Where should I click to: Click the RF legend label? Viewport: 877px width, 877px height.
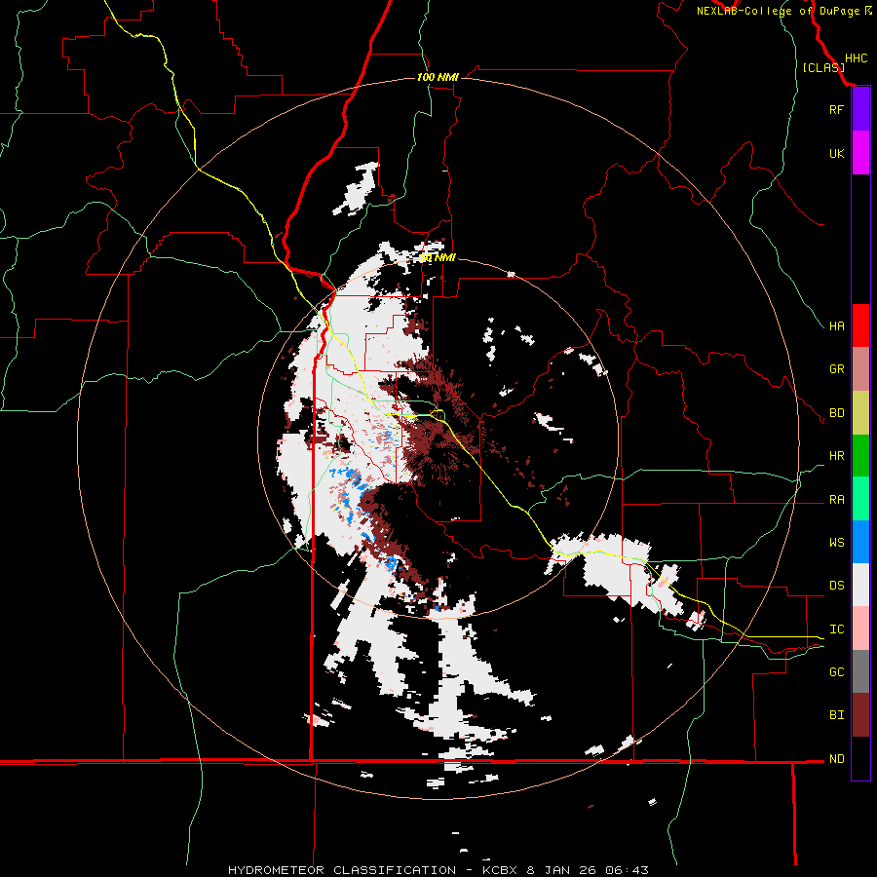coord(836,109)
